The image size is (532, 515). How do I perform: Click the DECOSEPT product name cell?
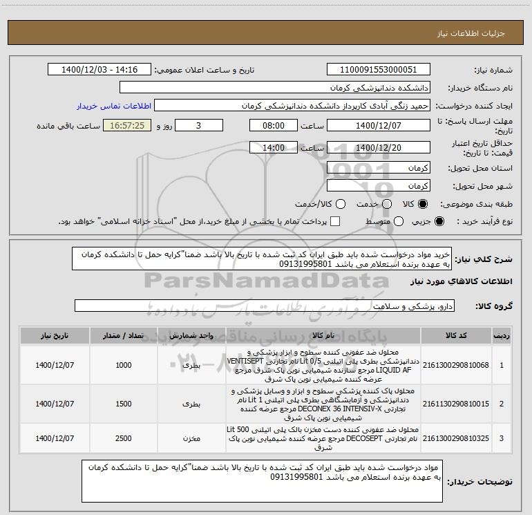point(323,439)
